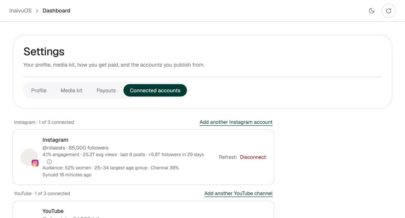Click the breadcrumb chevron after InaivuOS
Viewport: 405px width, 218px height.
[x=37, y=11]
